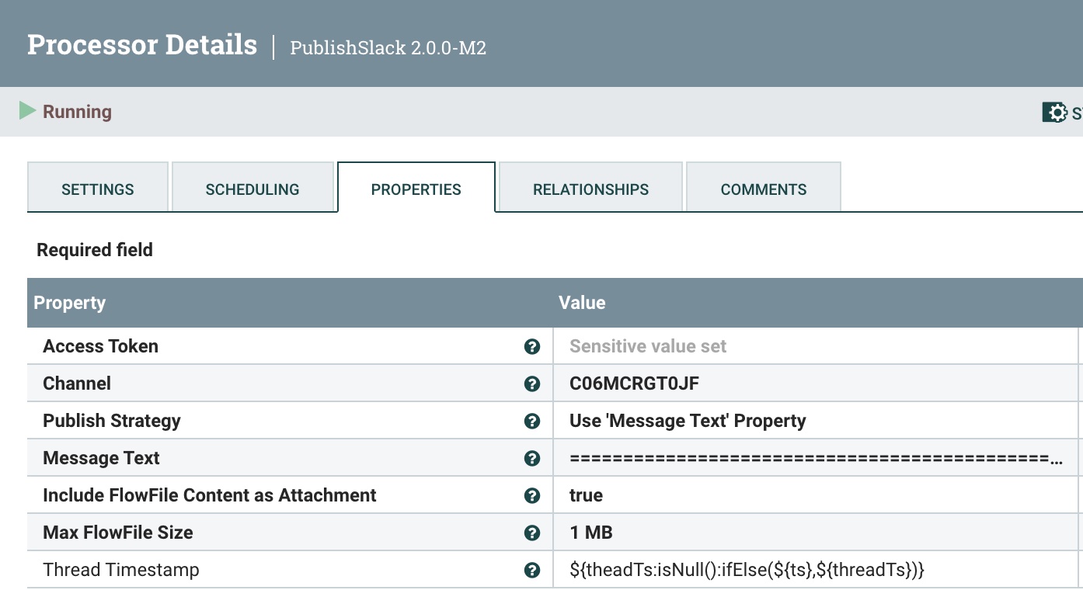Screen dimensions: 1083x590
Task: Select the Properties tab
Action: [416, 187]
